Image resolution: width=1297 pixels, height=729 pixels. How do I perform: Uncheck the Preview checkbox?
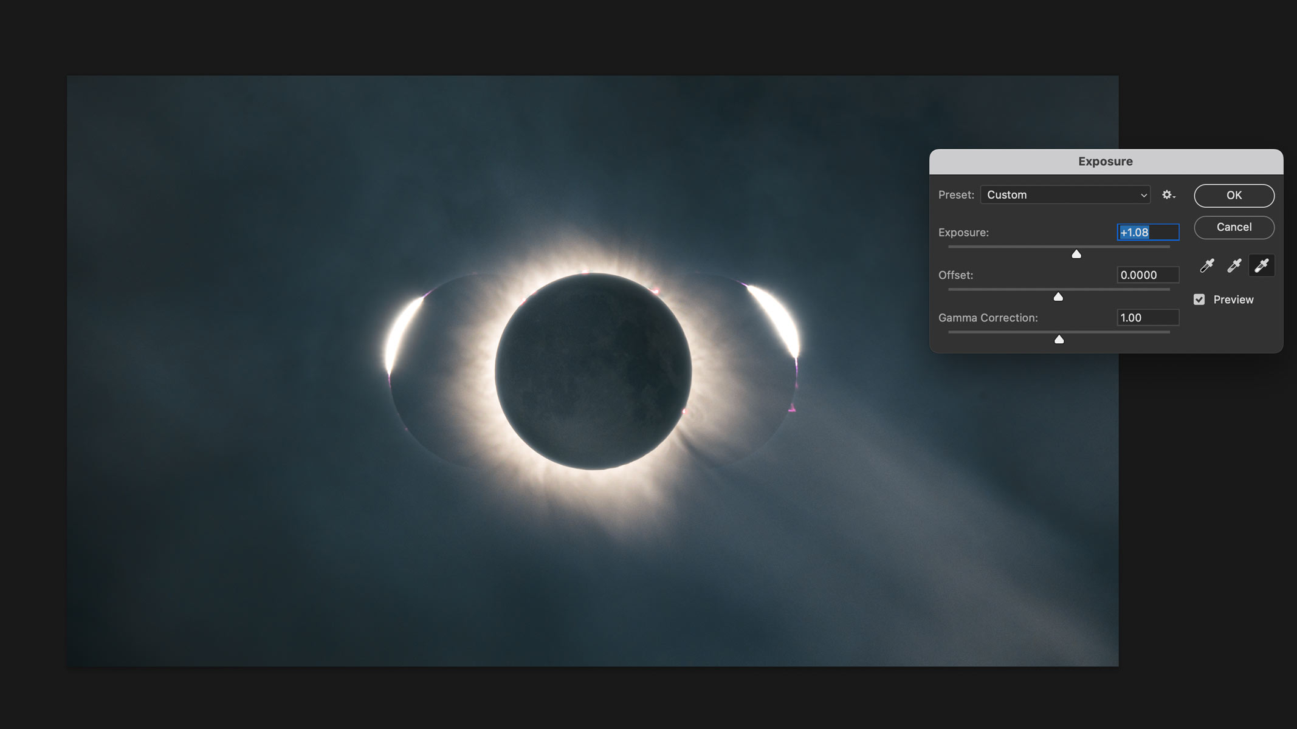[x=1199, y=299]
